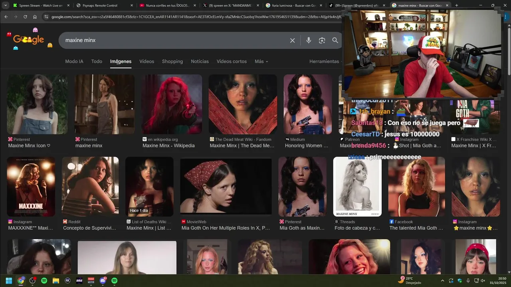The image size is (511, 287).
Task: Open 'Mia Goth as Maxin...' Pinterest caption link
Action: coord(302,228)
